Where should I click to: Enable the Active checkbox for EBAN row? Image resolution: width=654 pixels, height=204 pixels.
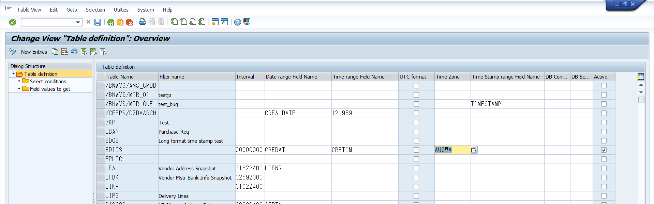(604, 132)
